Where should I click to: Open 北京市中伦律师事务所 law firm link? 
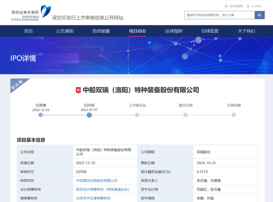(93, 198)
